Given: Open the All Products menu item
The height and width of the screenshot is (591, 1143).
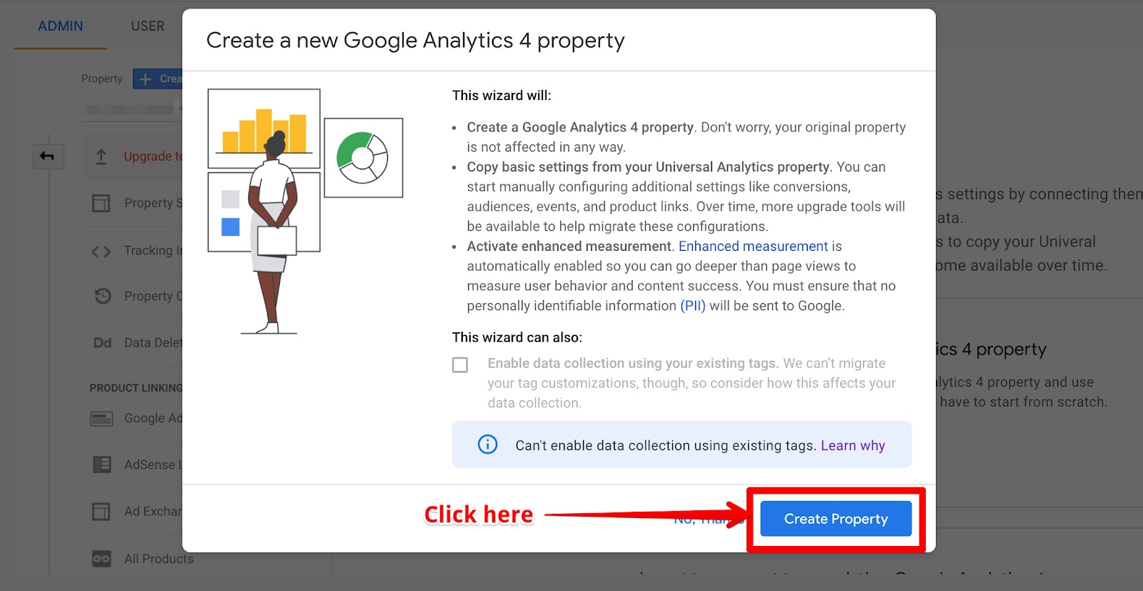Looking at the screenshot, I should point(159,559).
